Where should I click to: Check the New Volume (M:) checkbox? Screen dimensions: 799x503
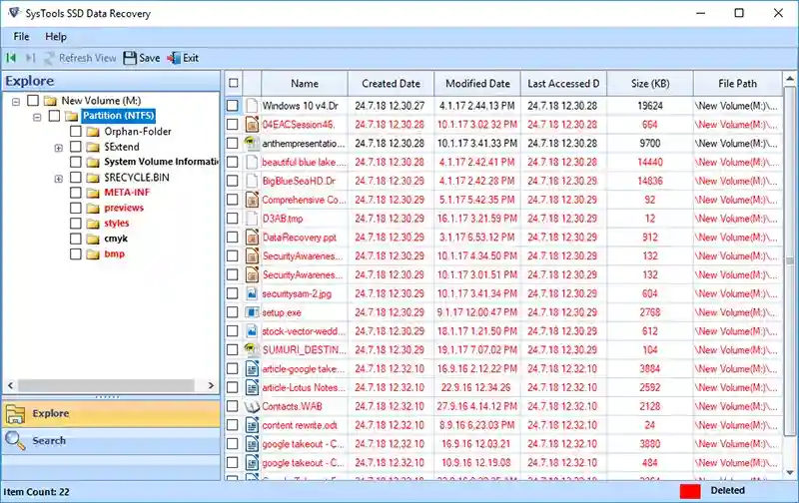coord(33,100)
